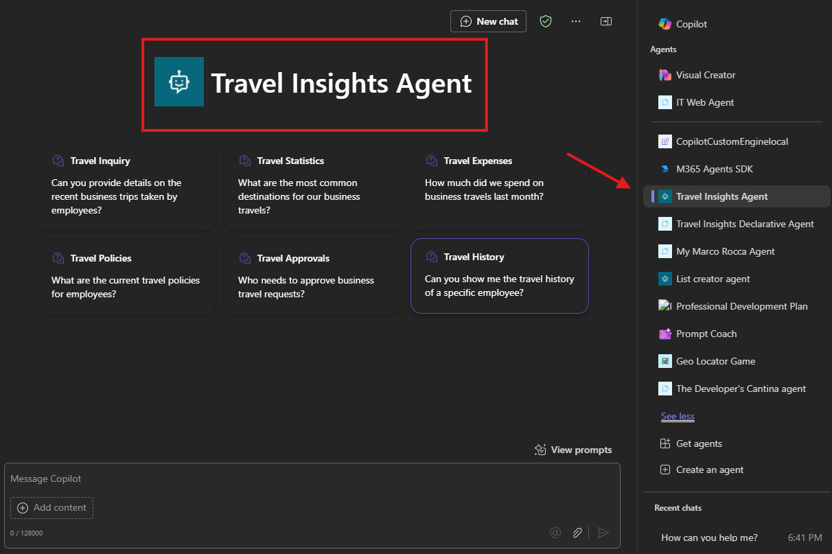Image resolution: width=832 pixels, height=554 pixels.
Task: Click the List creator agent label
Action: pyautogui.click(x=713, y=279)
